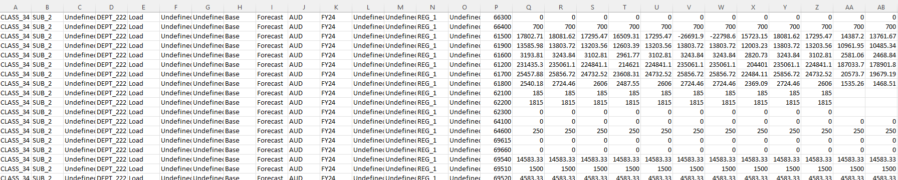Click cell with value -22798.6

[x=721, y=36]
